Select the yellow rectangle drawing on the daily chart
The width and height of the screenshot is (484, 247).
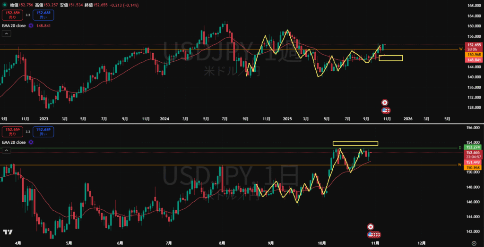pyautogui.click(x=355, y=143)
